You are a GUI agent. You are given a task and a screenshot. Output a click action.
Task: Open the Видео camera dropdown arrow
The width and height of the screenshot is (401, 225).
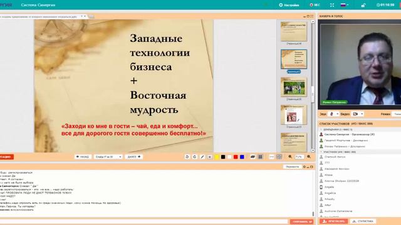coord(362,114)
